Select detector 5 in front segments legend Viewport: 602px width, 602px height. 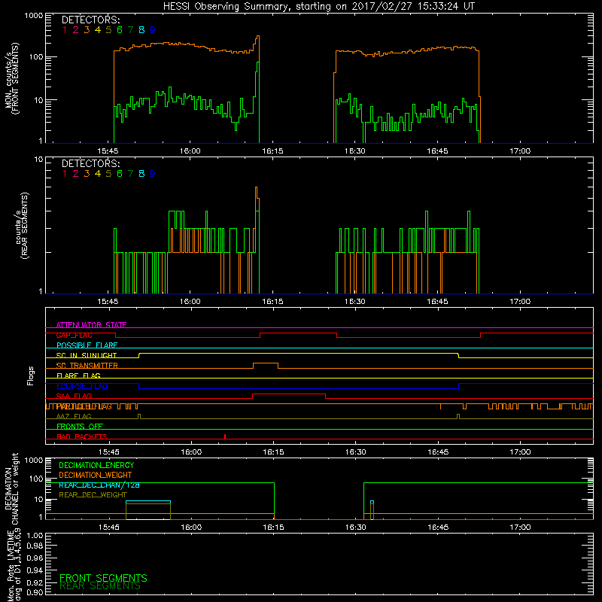pyautogui.click(x=108, y=29)
